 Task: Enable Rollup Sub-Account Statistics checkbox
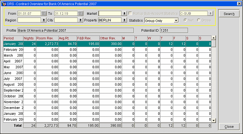[x=130, y=13]
